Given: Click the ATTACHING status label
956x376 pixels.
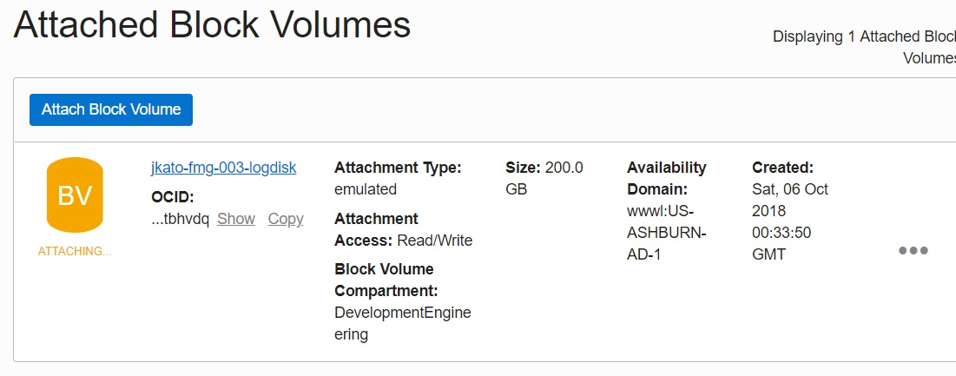Looking at the screenshot, I should click(75, 252).
